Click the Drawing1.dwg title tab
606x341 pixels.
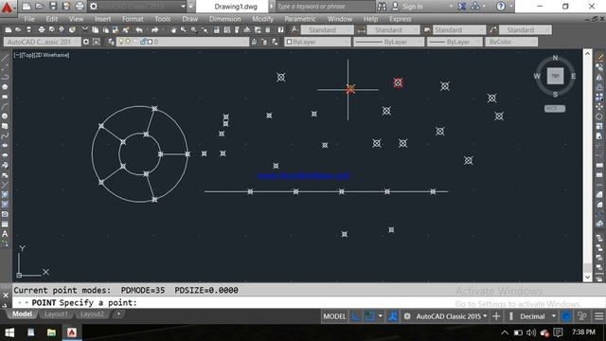click(x=236, y=7)
